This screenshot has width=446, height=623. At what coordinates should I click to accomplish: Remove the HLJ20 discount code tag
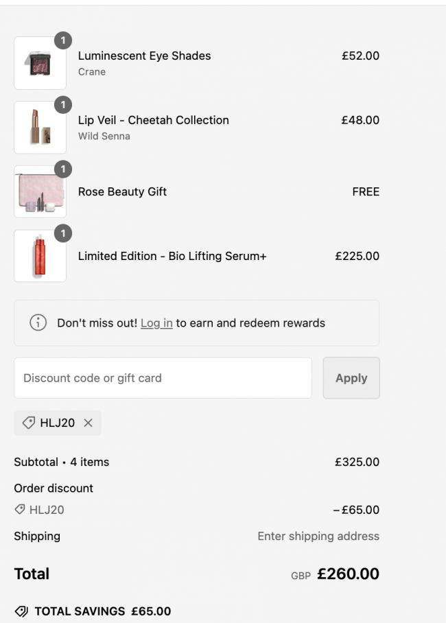pos(88,423)
